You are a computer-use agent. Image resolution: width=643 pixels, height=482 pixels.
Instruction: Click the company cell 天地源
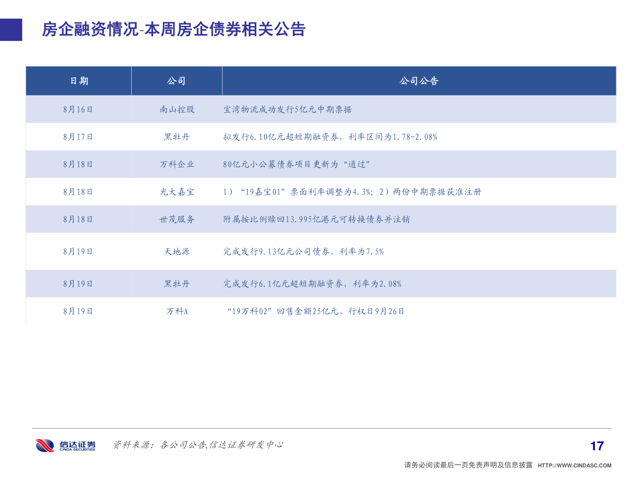(x=177, y=252)
